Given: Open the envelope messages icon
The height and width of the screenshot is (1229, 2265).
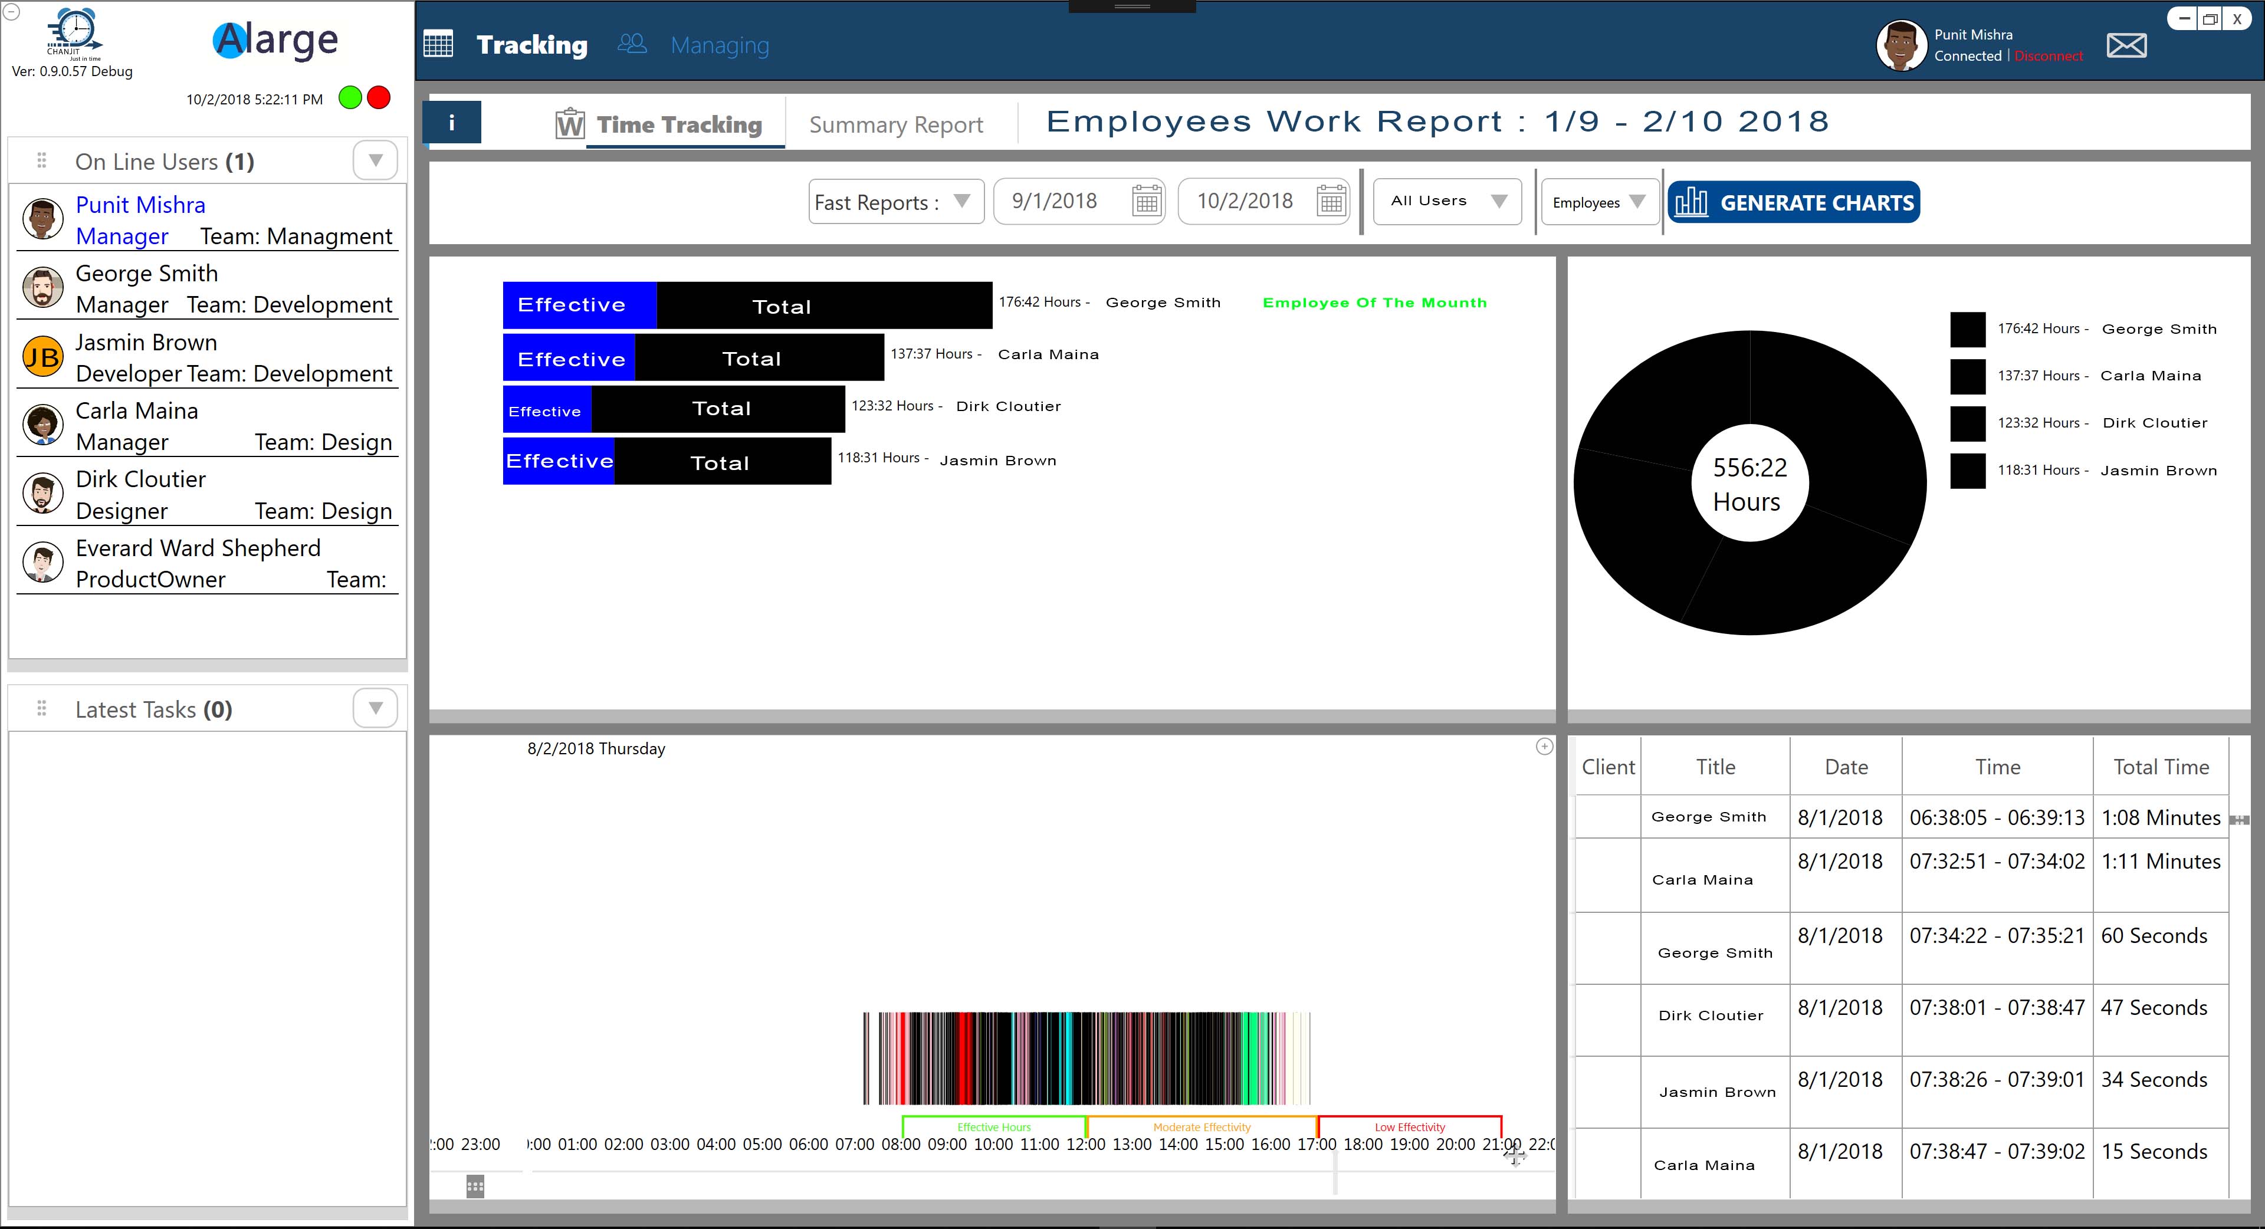Looking at the screenshot, I should (x=2126, y=46).
